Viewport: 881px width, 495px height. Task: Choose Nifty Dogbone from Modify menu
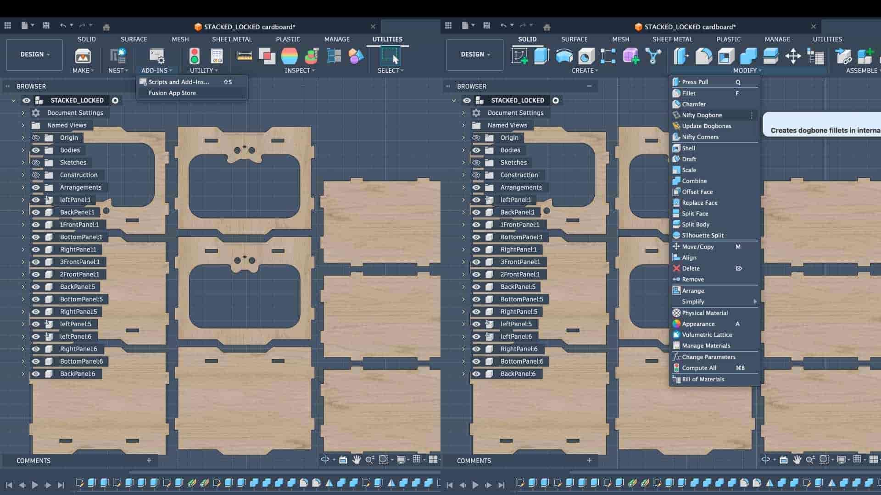[702, 115]
